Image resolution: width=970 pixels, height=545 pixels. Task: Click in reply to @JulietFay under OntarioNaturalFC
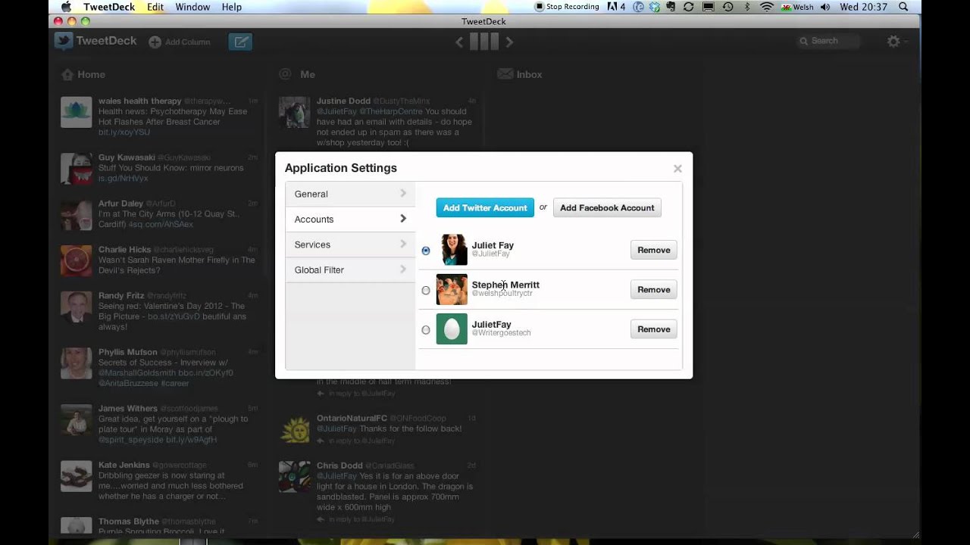click(x=361, y=441)
